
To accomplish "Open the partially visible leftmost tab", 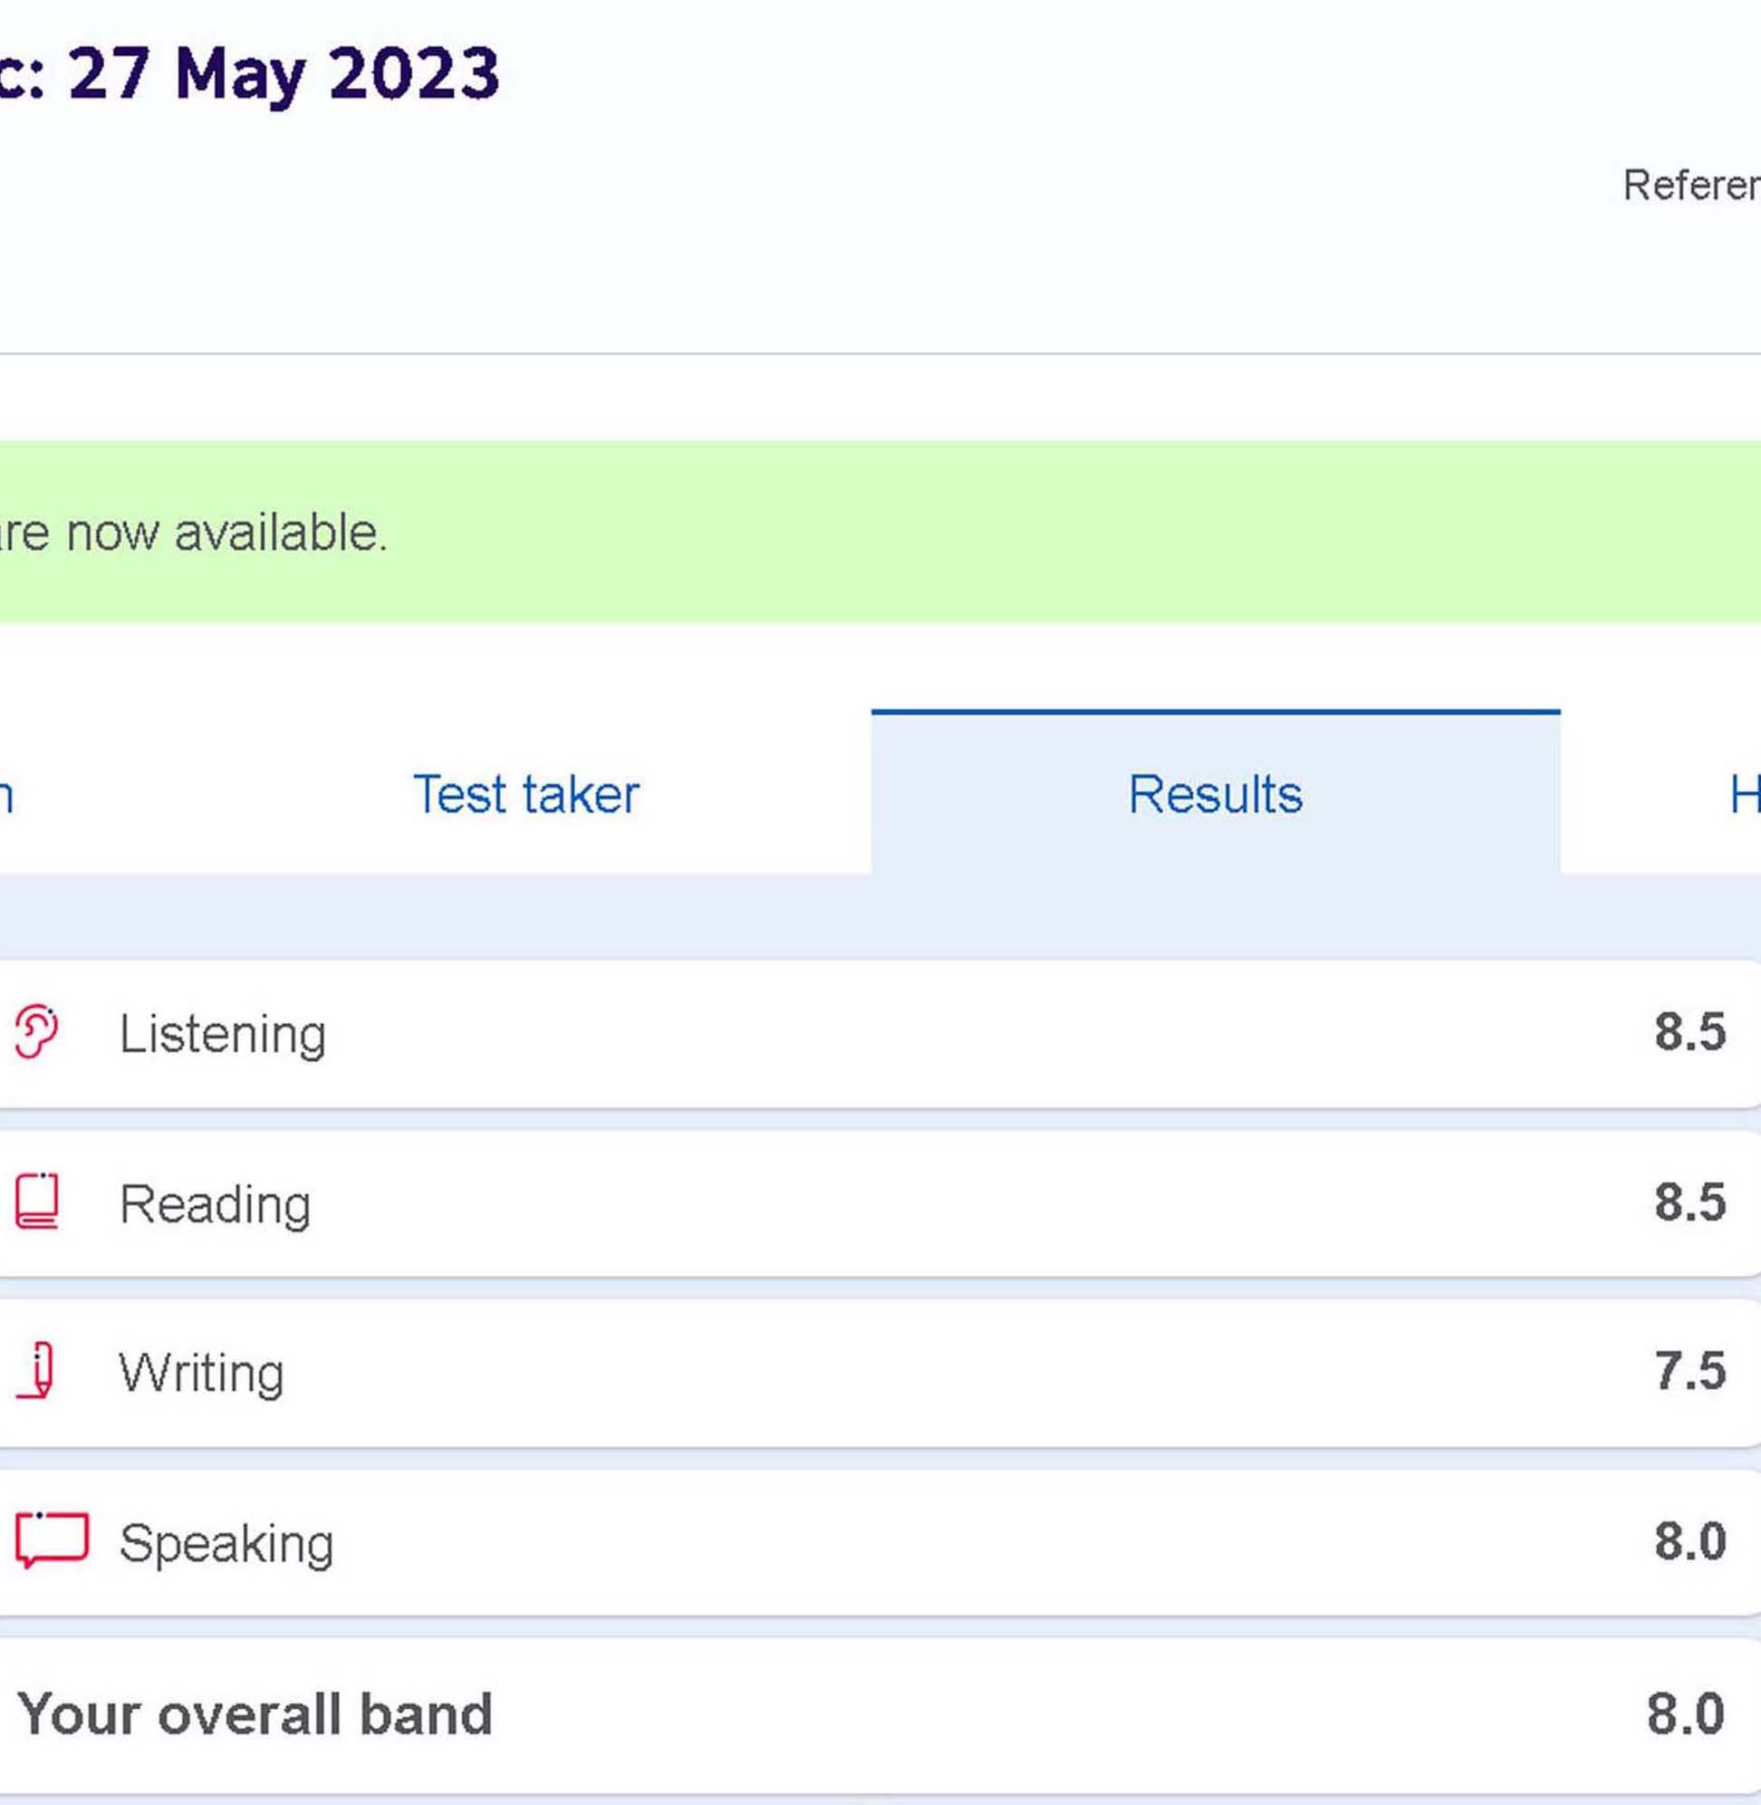I will pyautogui.click(x=5, y=795).
